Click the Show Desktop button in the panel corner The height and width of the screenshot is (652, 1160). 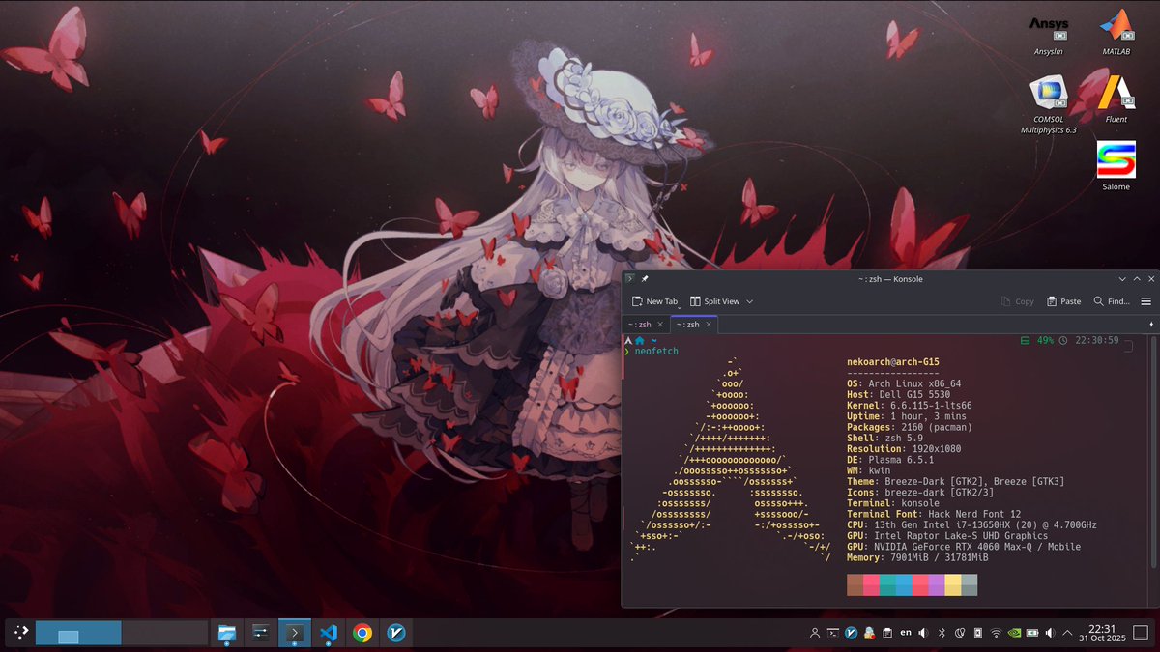click(1142, 633)
